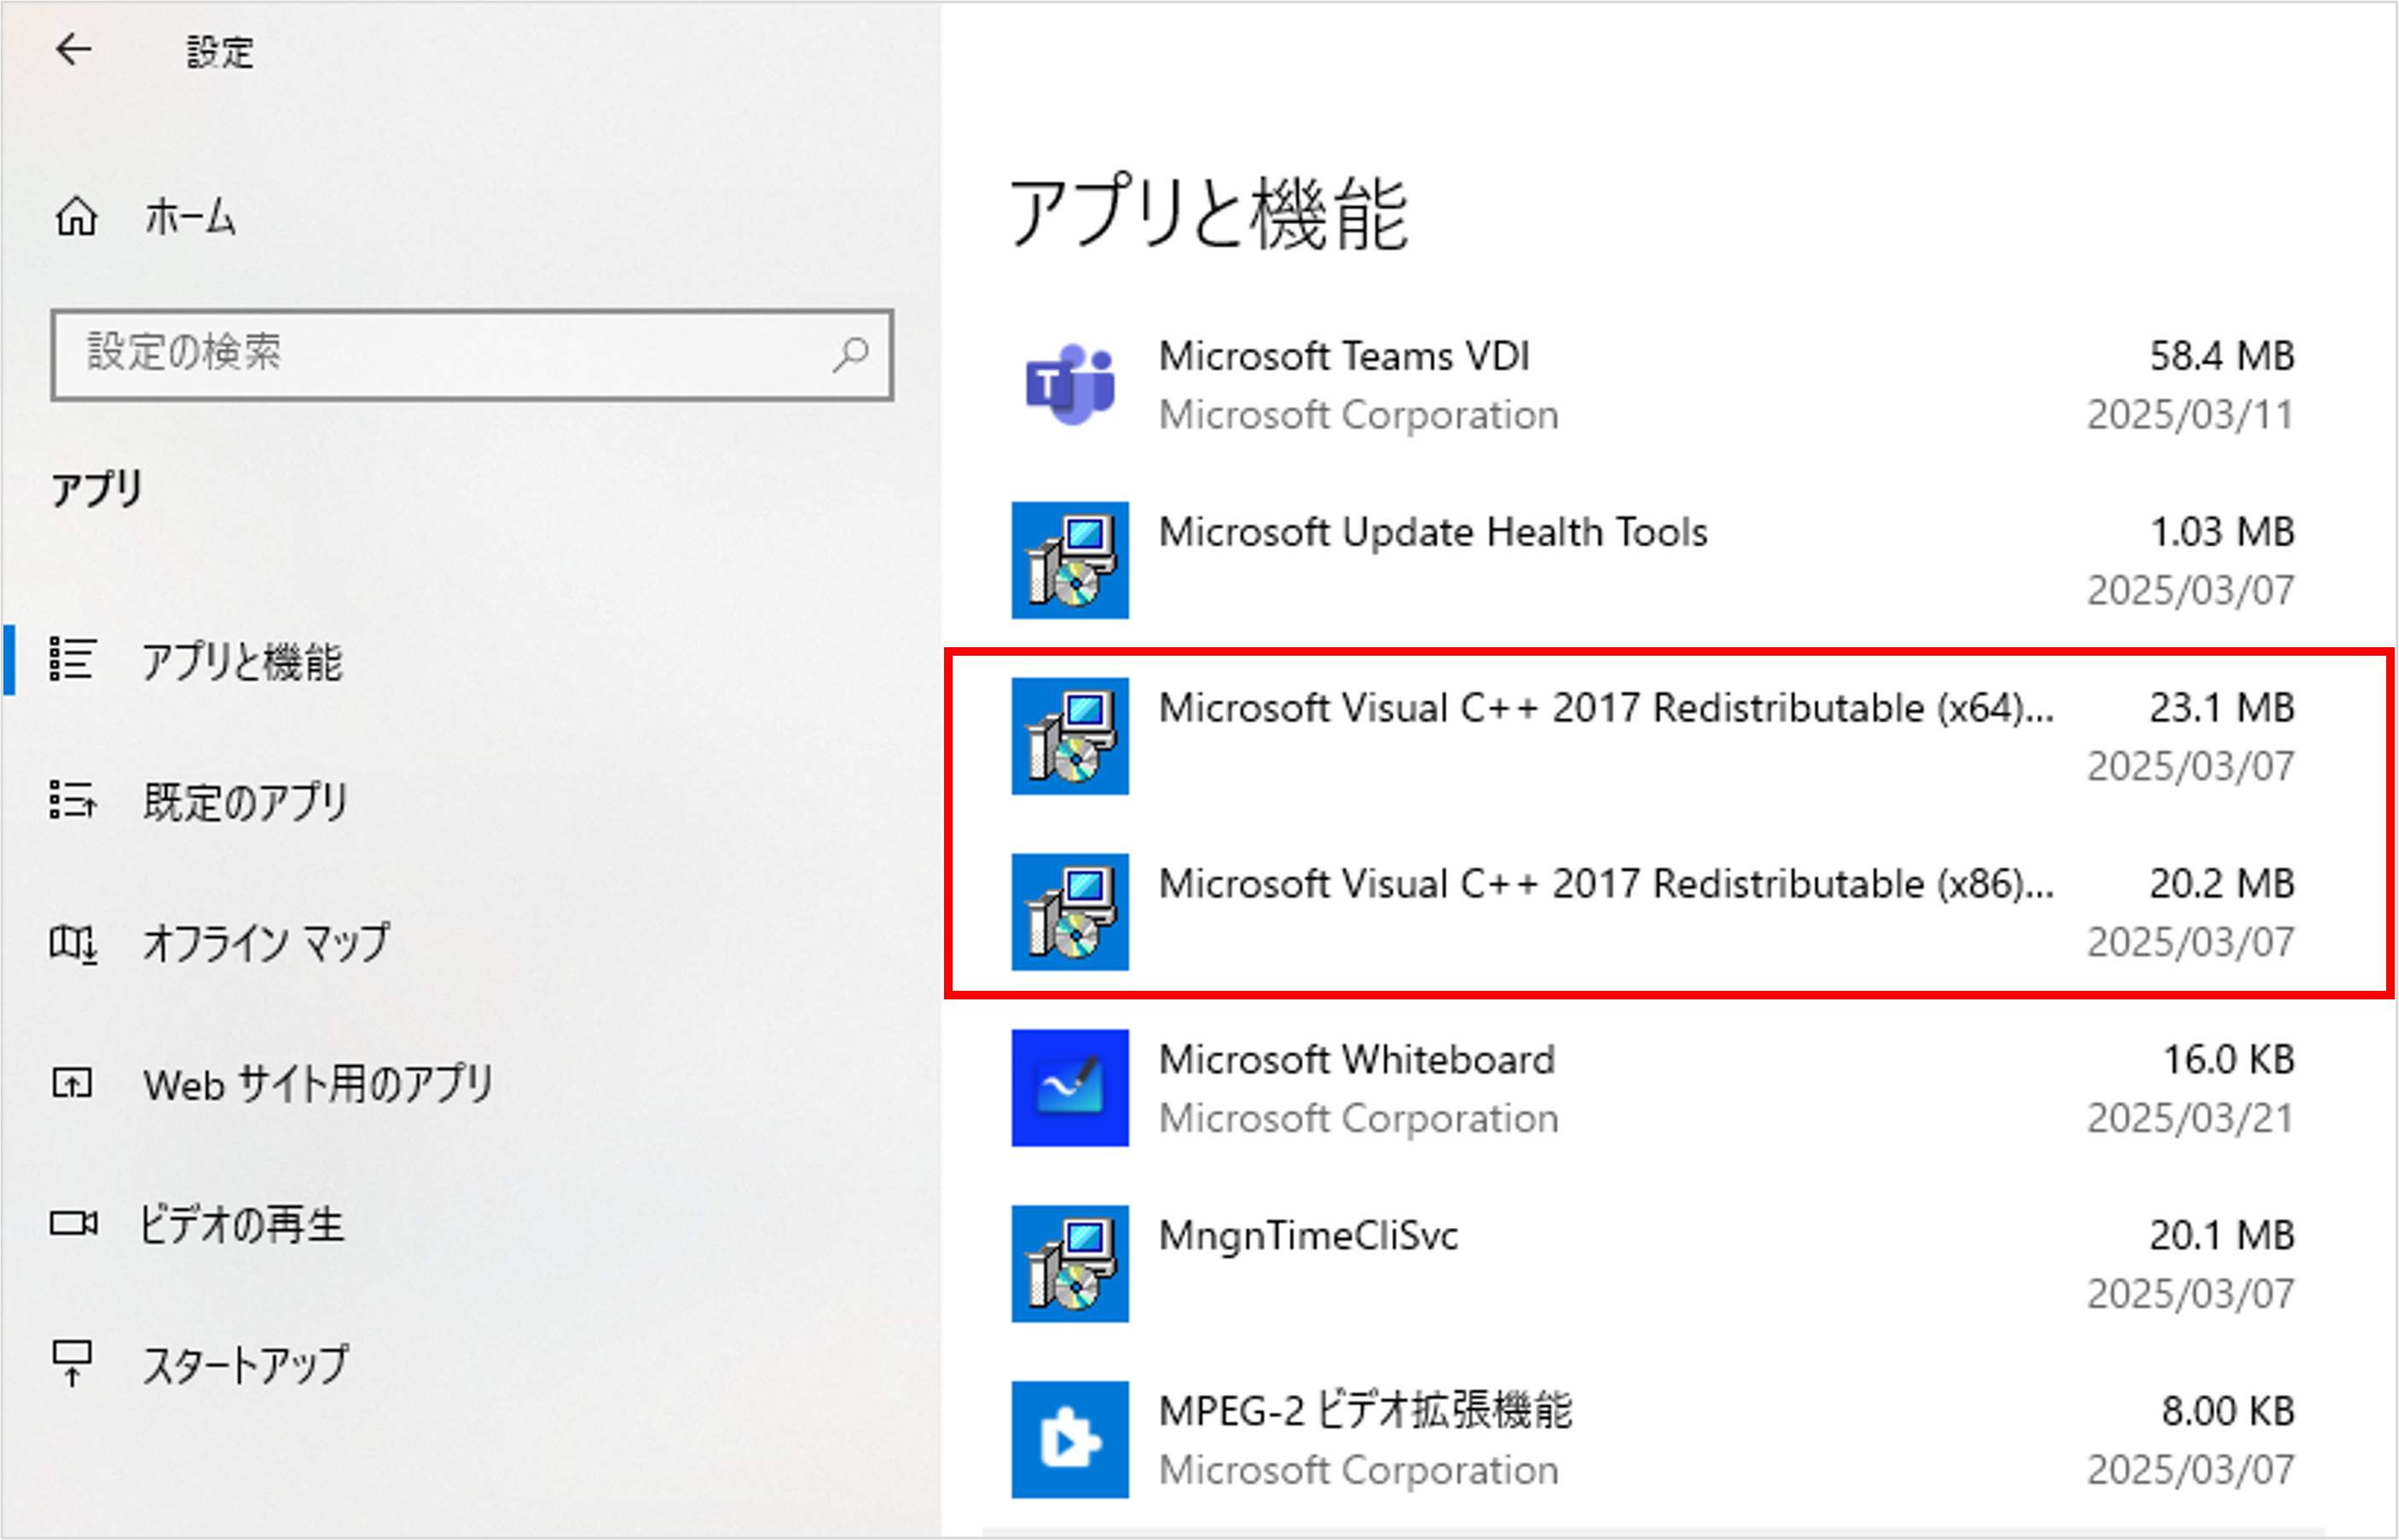The height and width of the screenshot is (1540, 2399).
Task: Click the 設定 window title
Action: tap(220, 52)
